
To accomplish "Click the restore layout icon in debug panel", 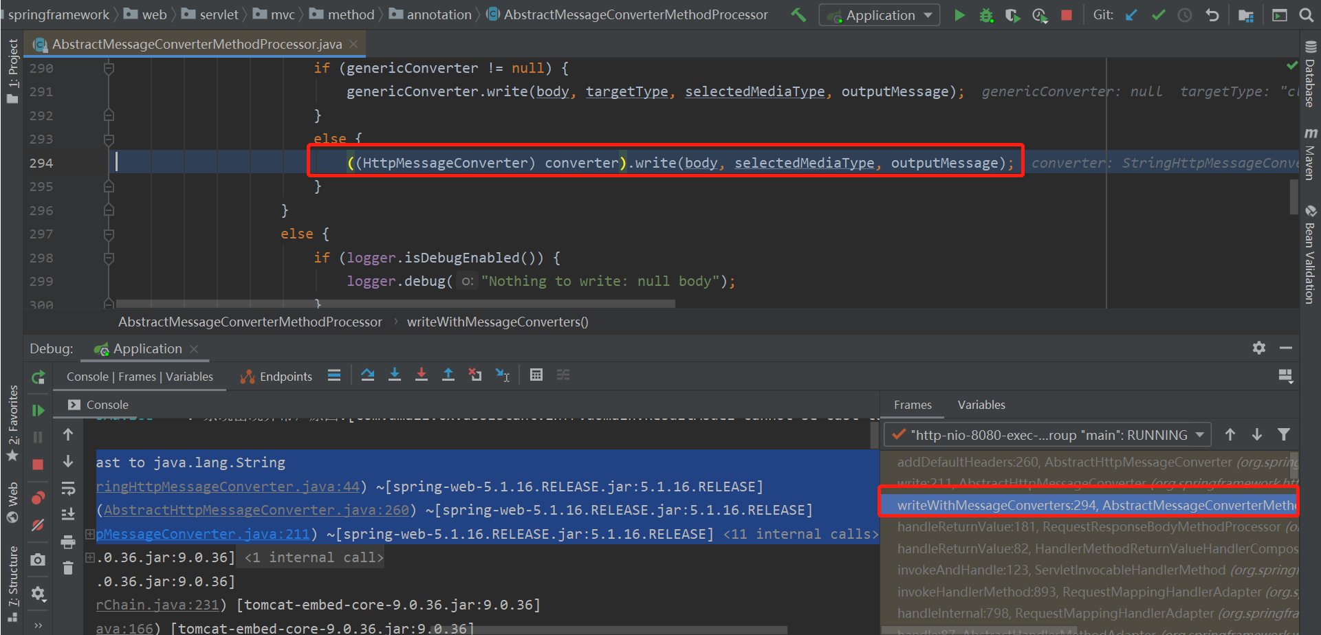I will click(1285, 375).
